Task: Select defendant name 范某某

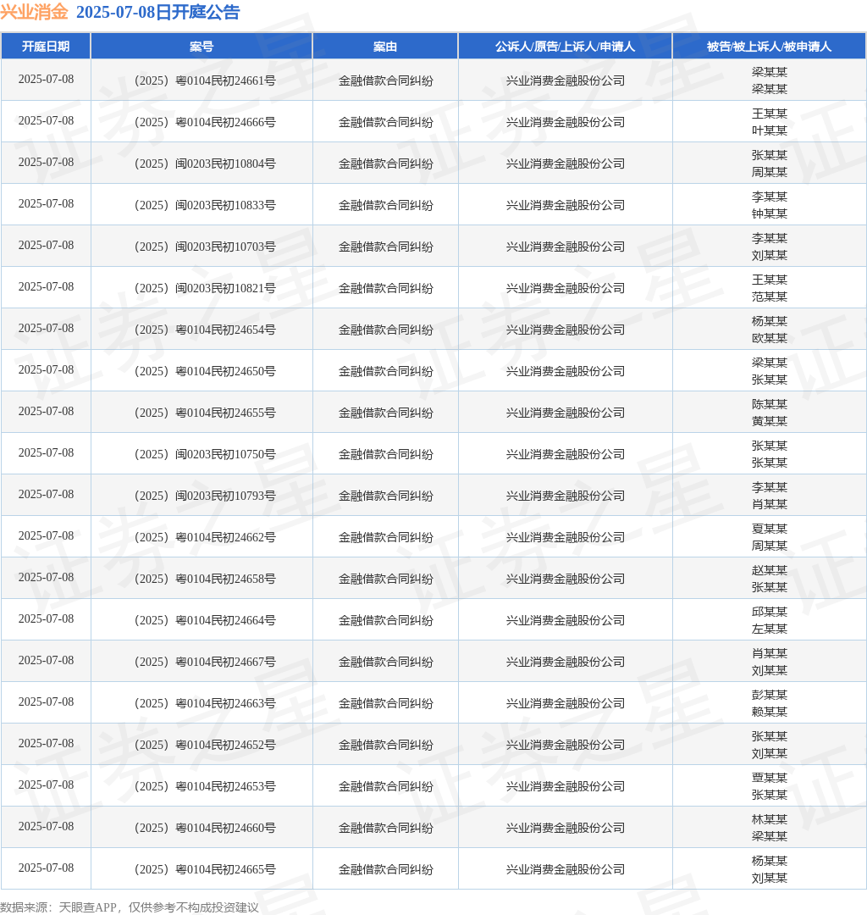Action: point(769,297)
